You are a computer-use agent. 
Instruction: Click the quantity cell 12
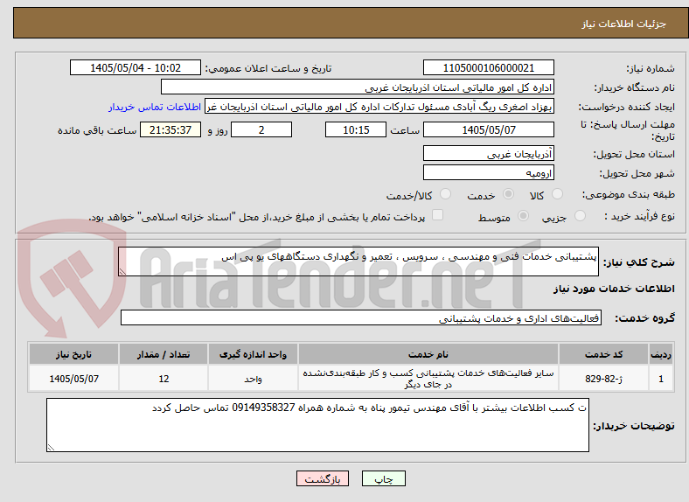164,379
